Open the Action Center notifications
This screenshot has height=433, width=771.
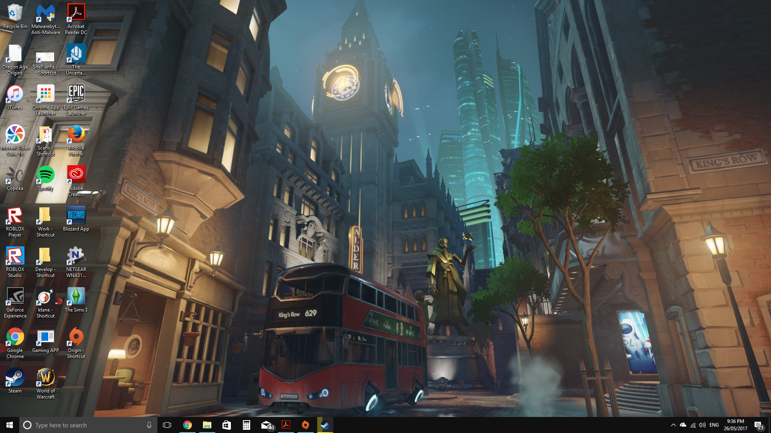(759, 426)
